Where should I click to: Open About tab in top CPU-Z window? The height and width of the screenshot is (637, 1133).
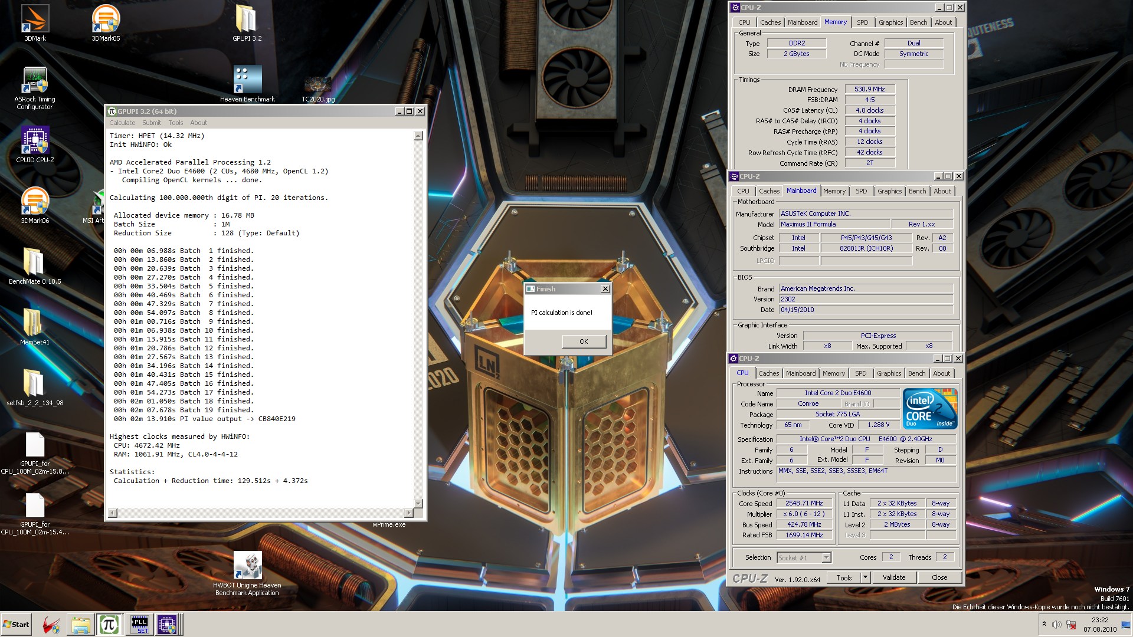[943, 22]
